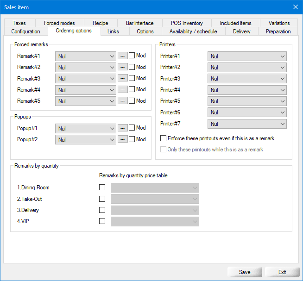Click the Save button
Screen dimensions: 303x281
[x=245, y=272]
